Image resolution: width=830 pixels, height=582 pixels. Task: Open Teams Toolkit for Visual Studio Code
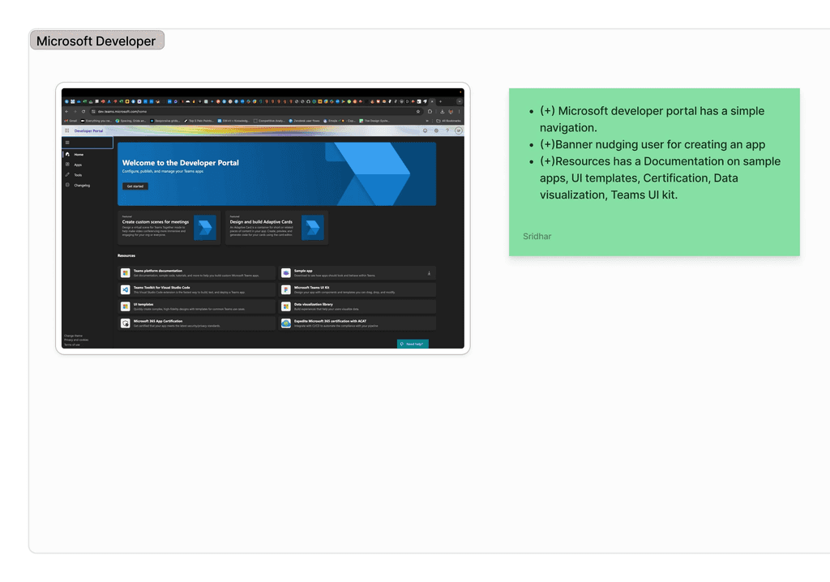pos(197,289)
